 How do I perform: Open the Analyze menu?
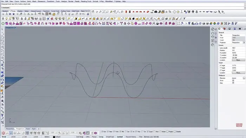pyautogui.click(x=64, y=1)
